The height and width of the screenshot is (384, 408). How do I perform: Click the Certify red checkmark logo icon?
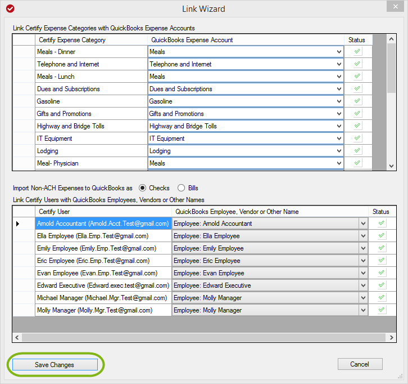10,8
